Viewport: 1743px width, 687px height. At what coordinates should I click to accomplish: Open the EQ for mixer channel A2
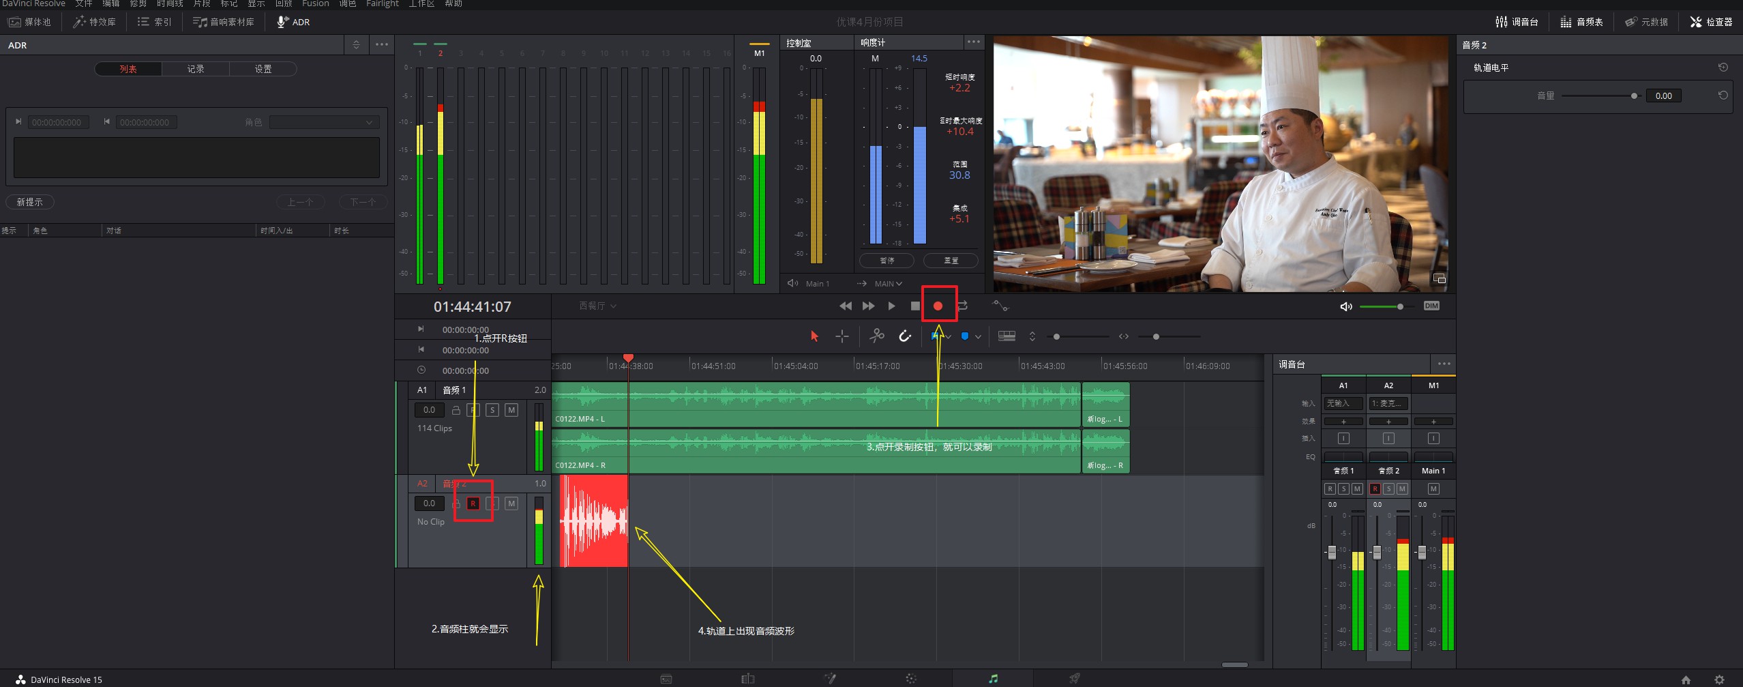[x=1388, y=456]
